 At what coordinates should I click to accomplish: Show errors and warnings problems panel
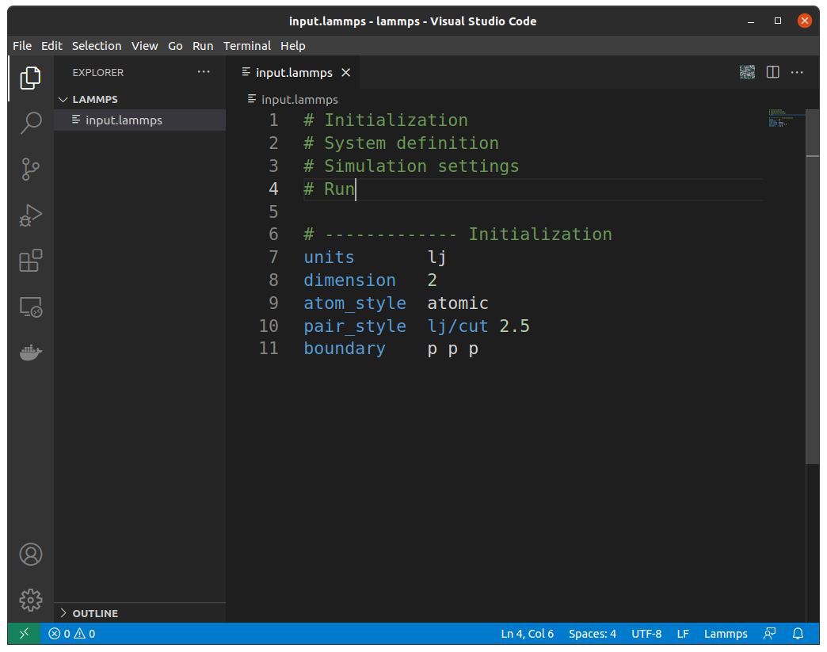click(72, 634)
